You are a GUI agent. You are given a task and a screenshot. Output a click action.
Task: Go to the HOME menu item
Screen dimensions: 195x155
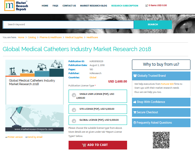click(x=45, y=6)
